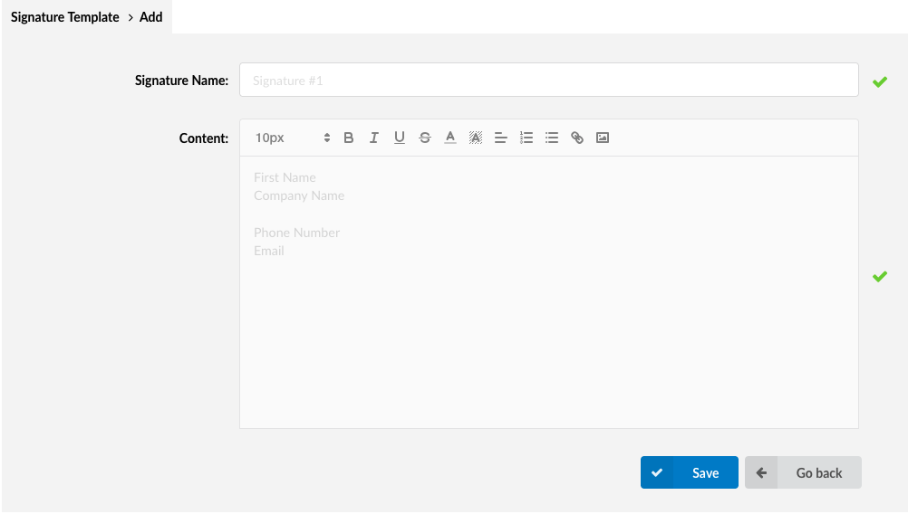The height and width of the screenshot is (514, 908).
Task: Click the Go back button
Action: tap(803, 472)
